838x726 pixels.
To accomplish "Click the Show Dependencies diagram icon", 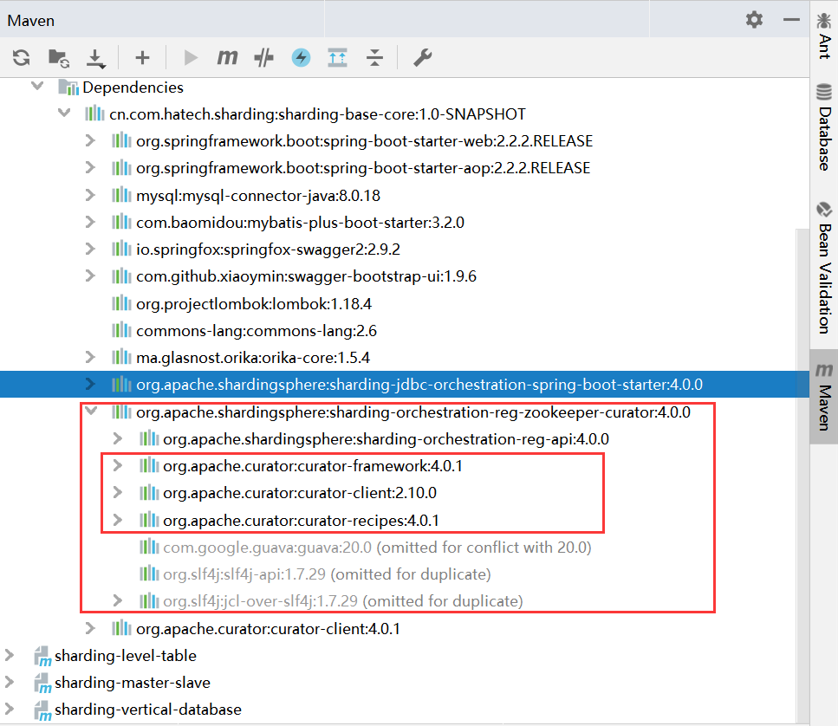I will tap(337, 57).
